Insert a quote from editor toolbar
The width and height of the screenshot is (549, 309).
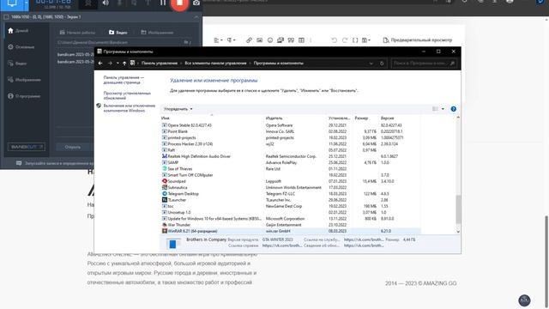click(291, 40)
